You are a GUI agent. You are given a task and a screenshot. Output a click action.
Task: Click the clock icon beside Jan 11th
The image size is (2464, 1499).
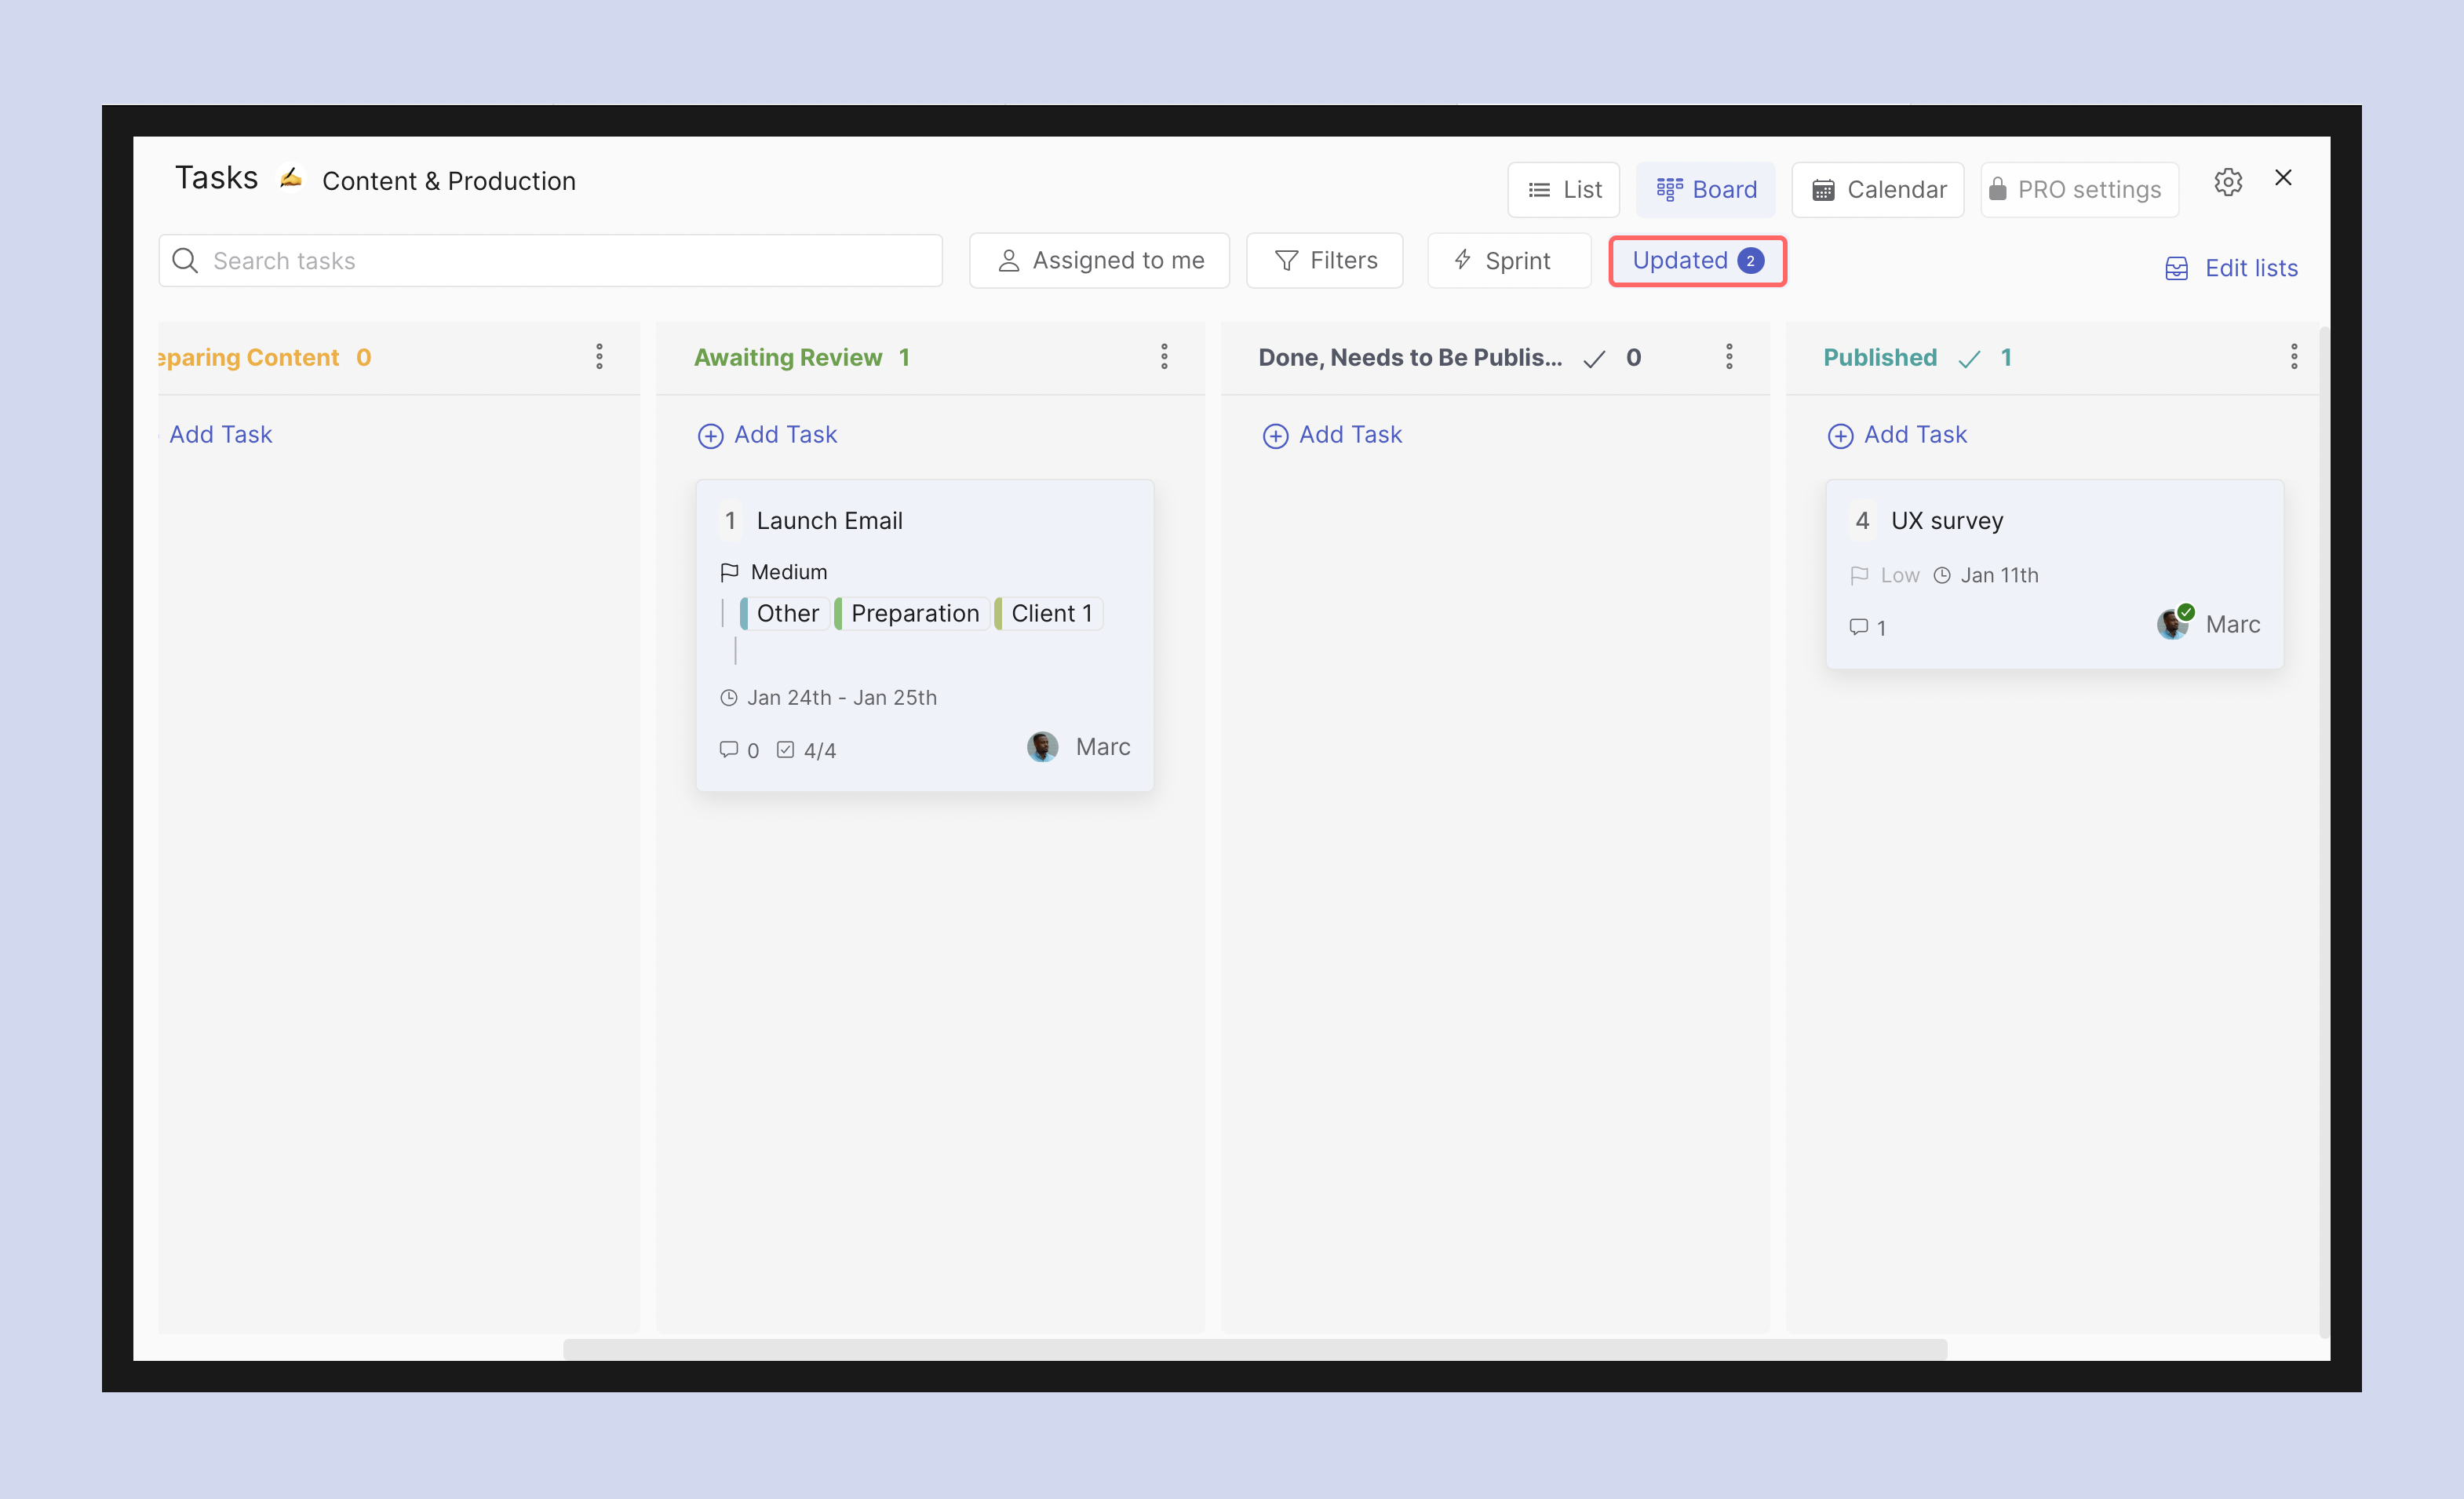(x=1941, y=575)
